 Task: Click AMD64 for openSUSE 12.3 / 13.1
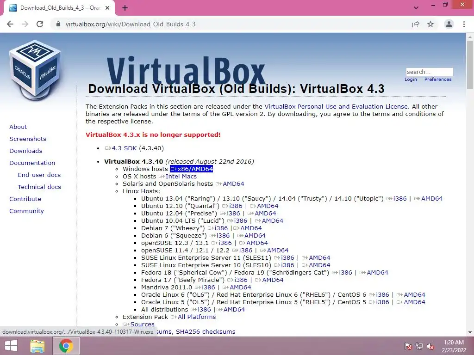257,243
